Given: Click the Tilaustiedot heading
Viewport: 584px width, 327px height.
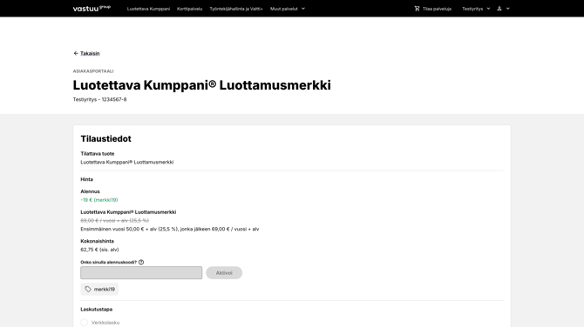Looking at the screenshot, I should click(x=105, y=138).
